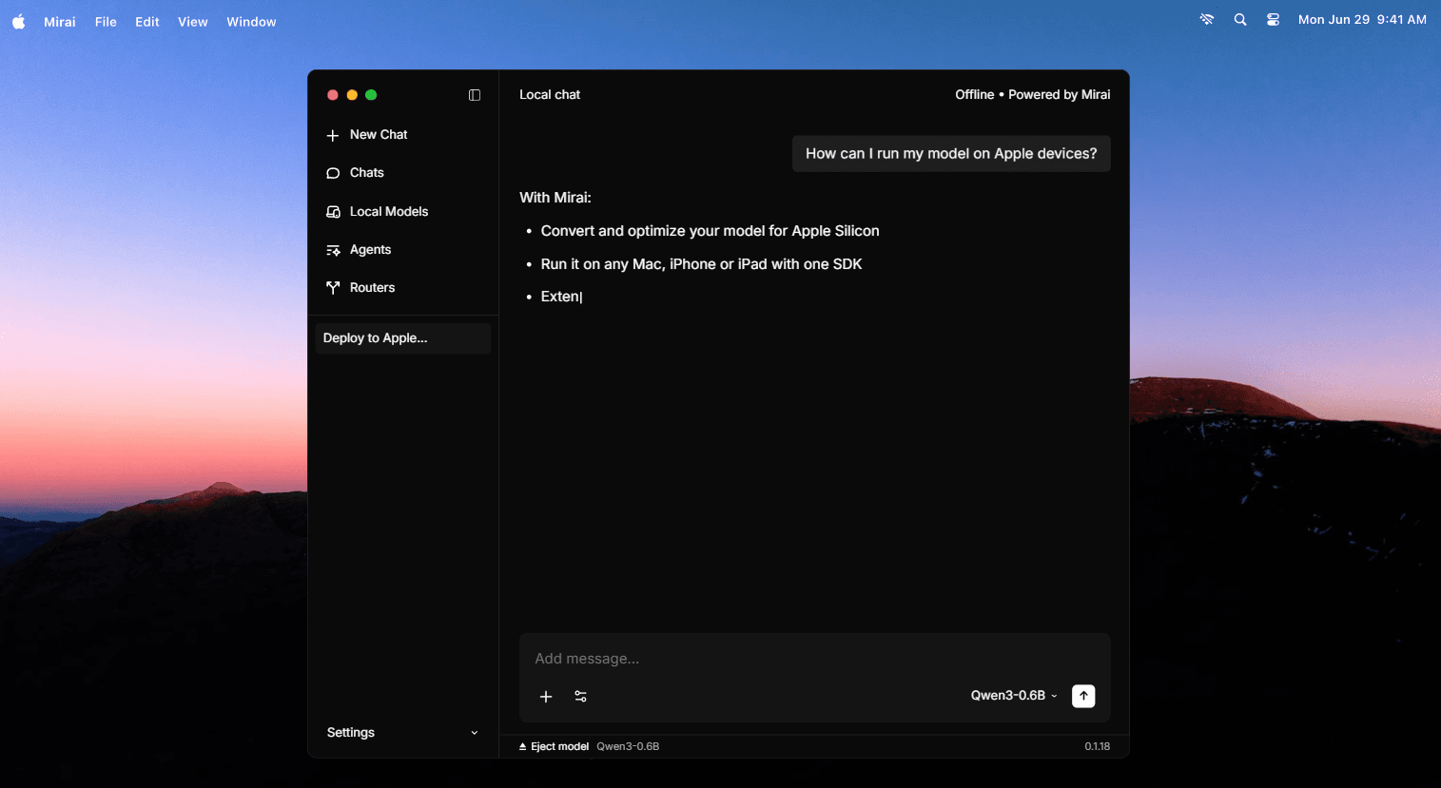Select the Deploy to Apple... chat
The image size is (1441, 788).
click(403, 338)
